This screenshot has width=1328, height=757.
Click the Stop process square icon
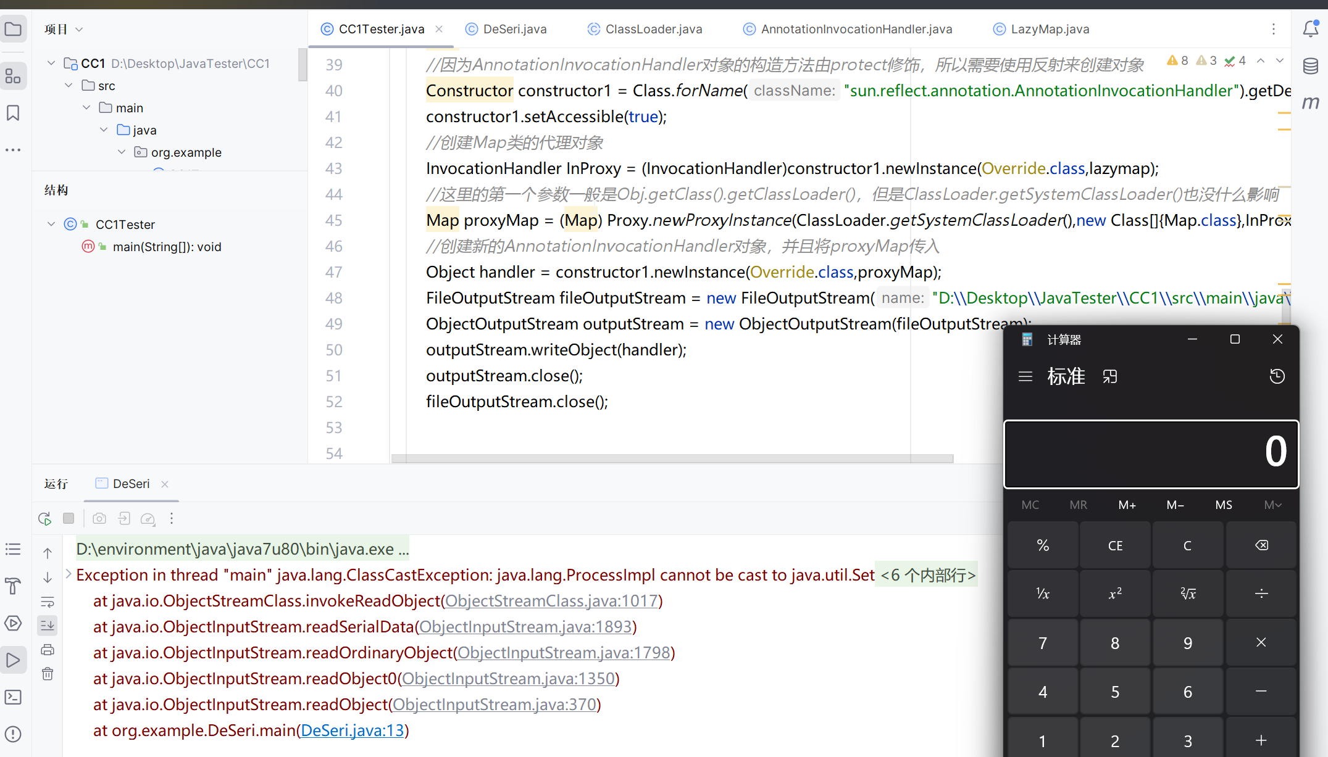(69, 518)
